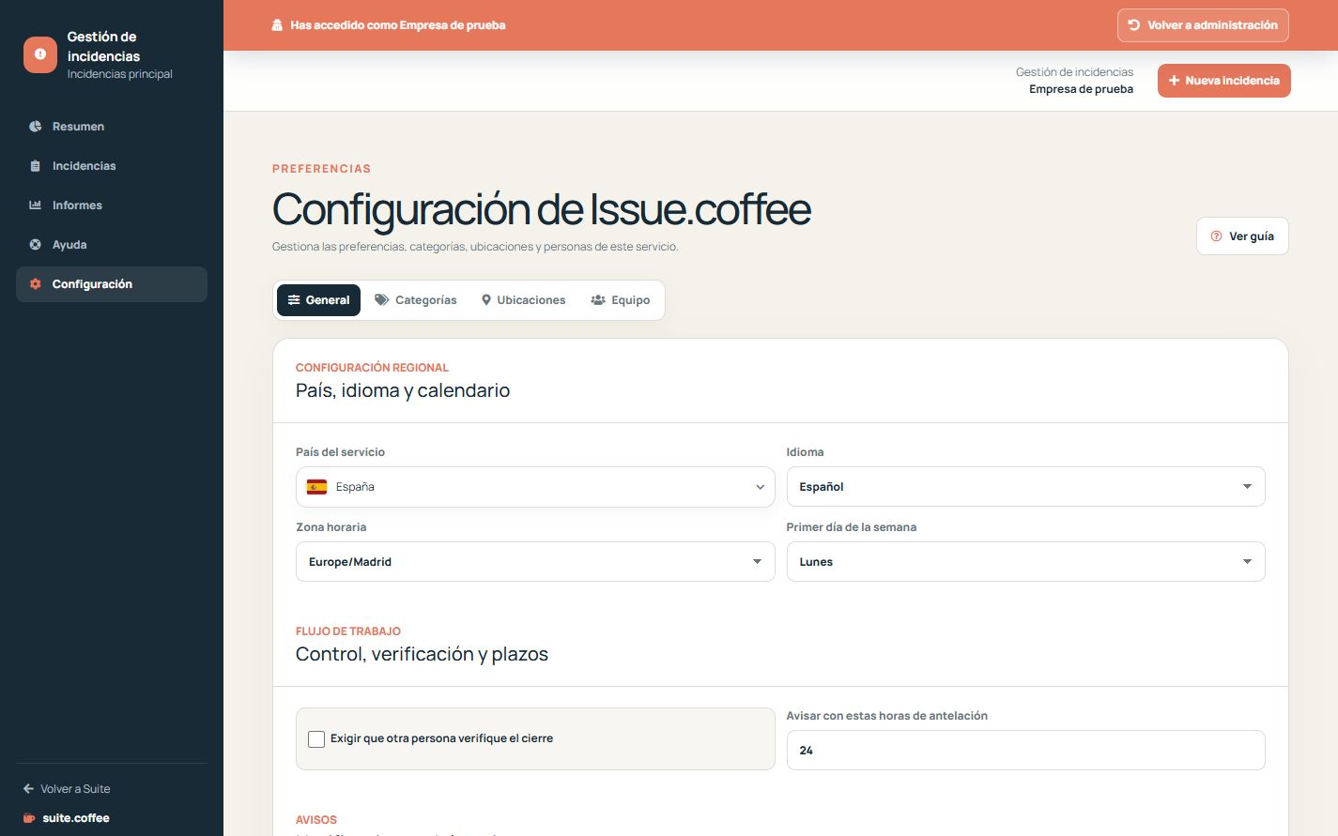
Task: Click the PREFERENCIAS label text
Action: click(x=321, y=169)
